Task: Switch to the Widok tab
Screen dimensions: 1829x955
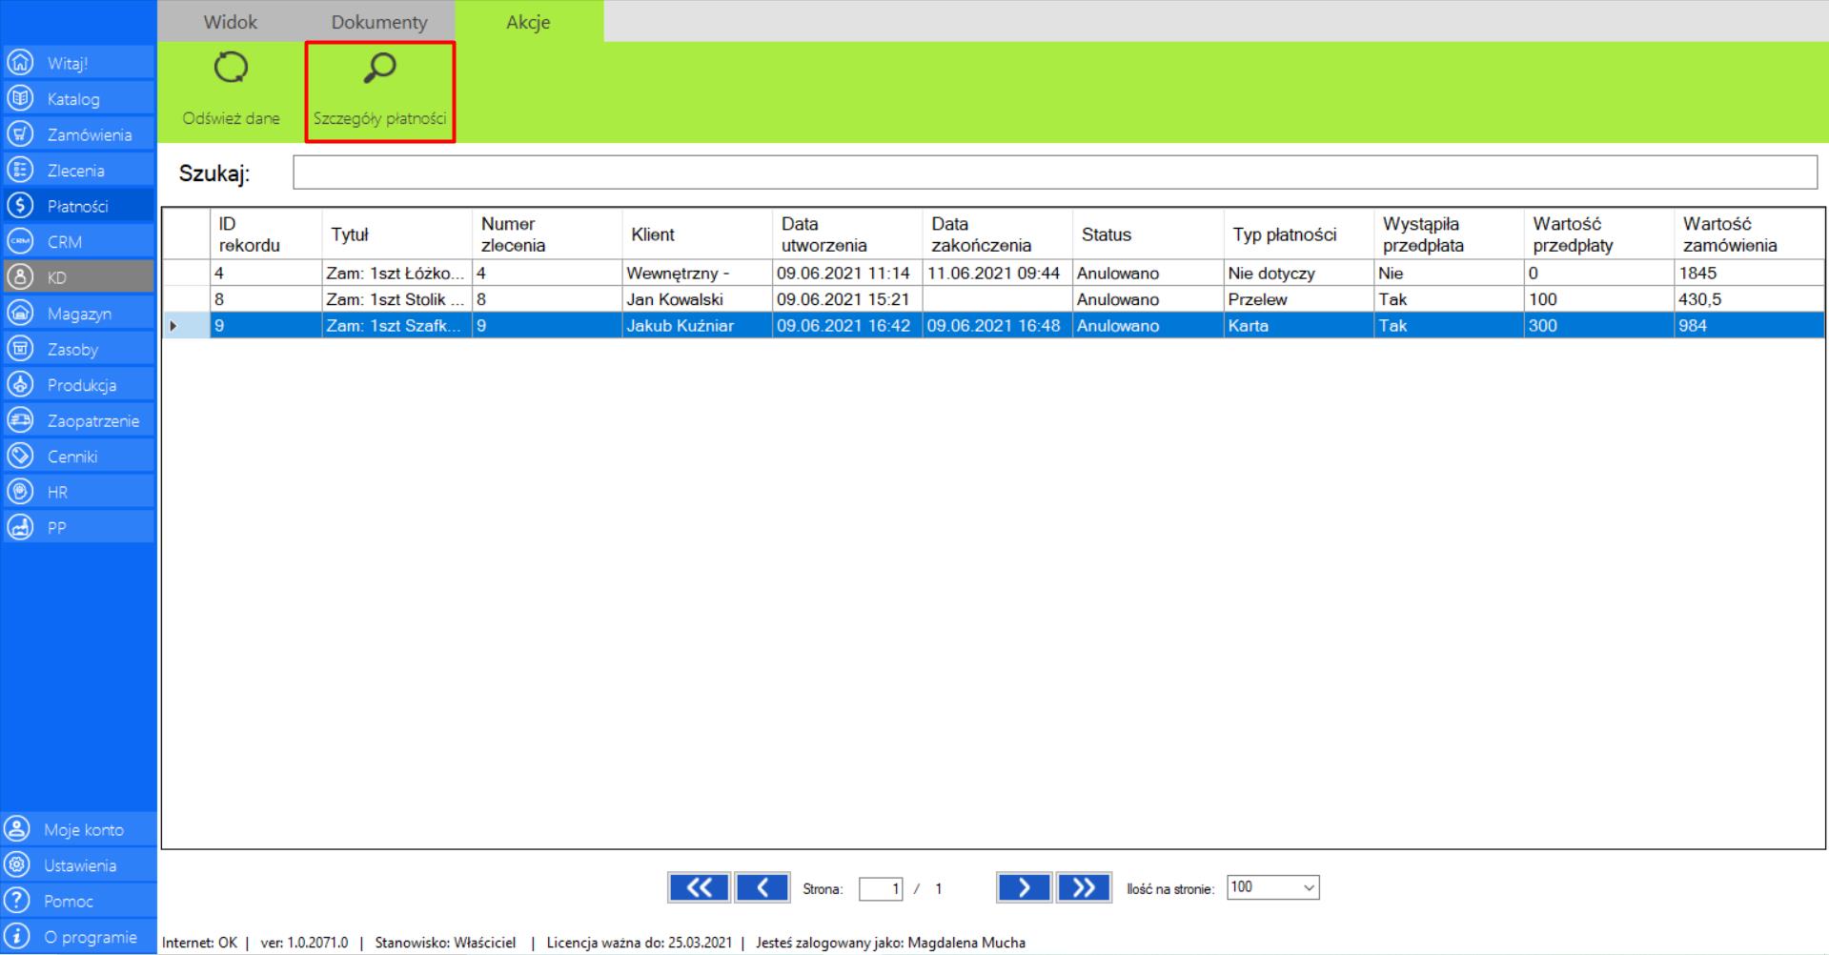Action: 230,22
